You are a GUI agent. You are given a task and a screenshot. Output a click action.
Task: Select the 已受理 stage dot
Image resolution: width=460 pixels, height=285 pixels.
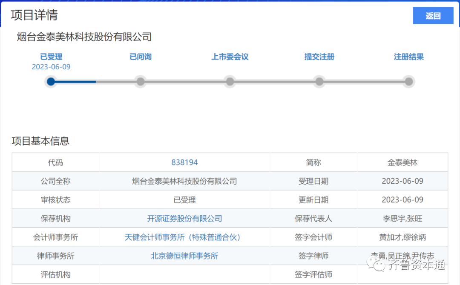(x=51, y=81)
